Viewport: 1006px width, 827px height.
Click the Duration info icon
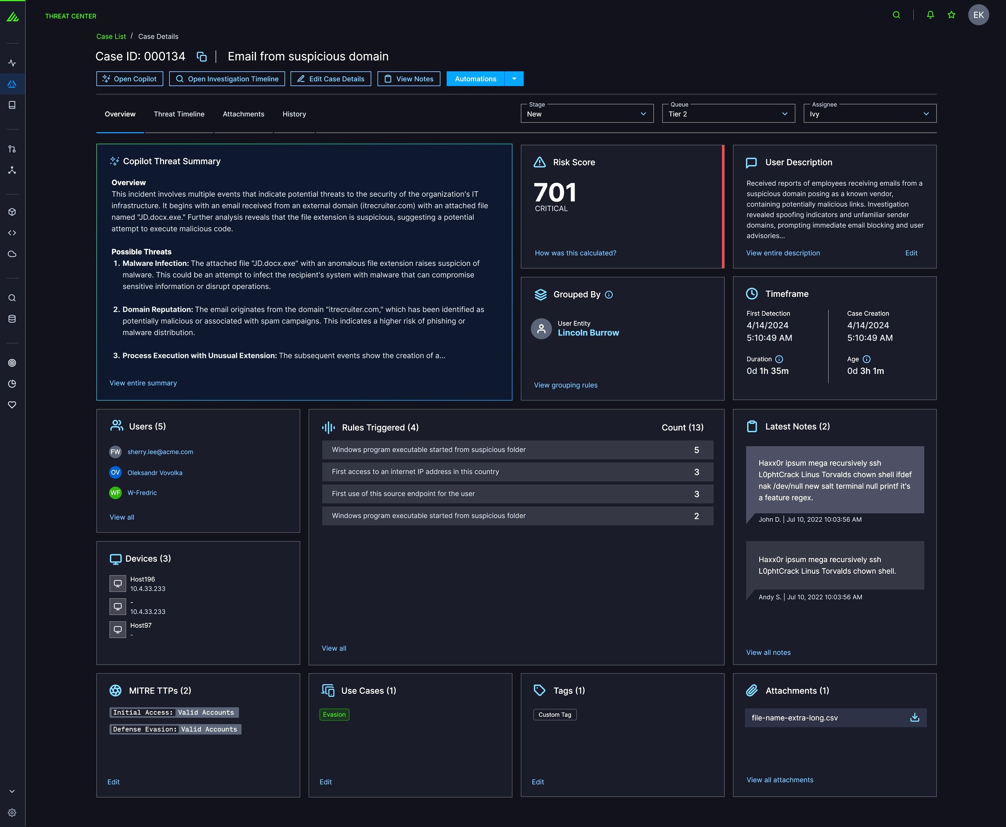point(779,359)
